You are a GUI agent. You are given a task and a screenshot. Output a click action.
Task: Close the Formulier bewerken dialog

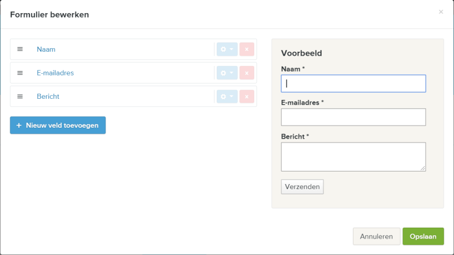[x=441, y=12]
